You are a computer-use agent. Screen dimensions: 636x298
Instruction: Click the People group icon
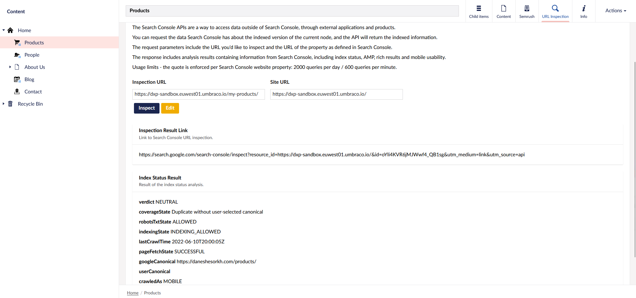tap(17, 55)
